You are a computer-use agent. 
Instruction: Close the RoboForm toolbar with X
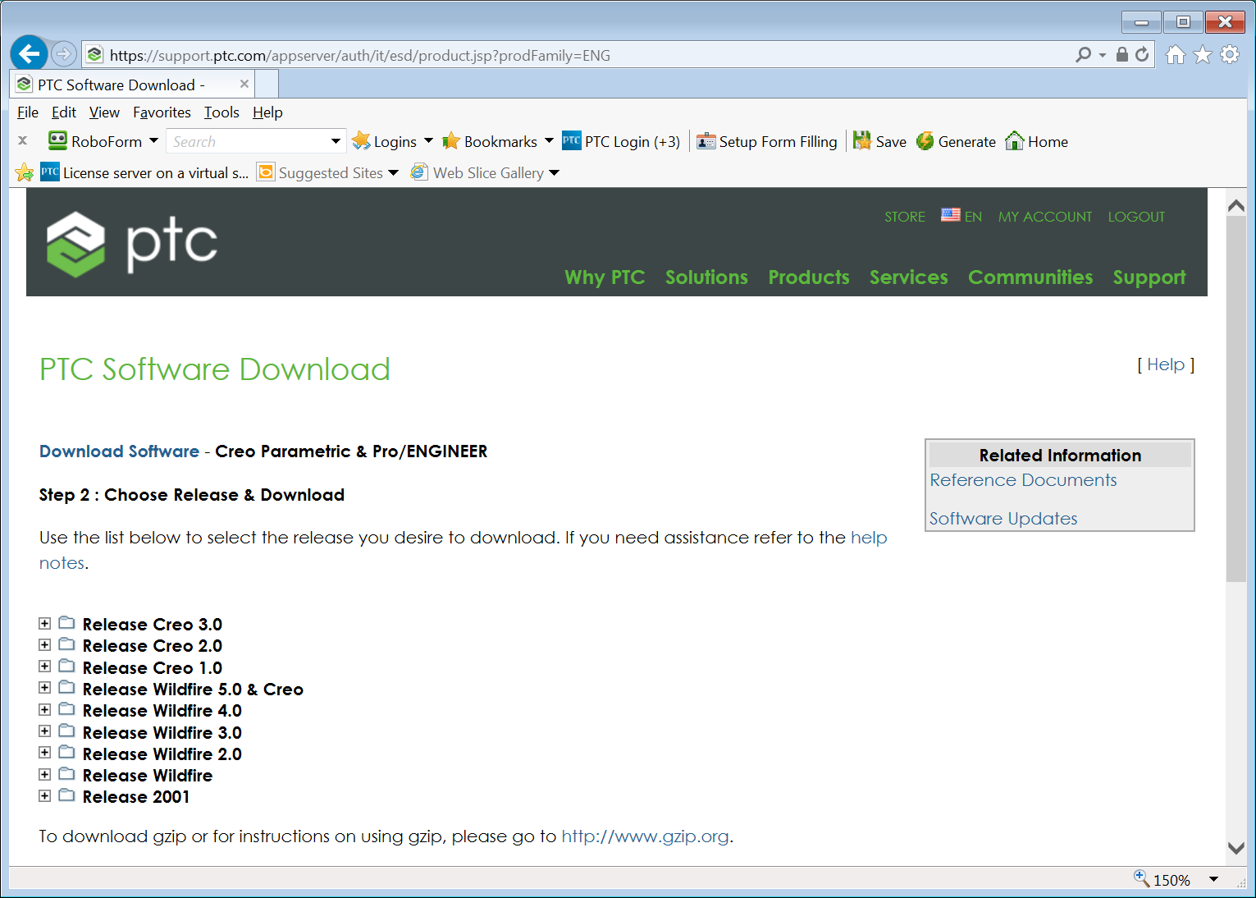[23, 140]
